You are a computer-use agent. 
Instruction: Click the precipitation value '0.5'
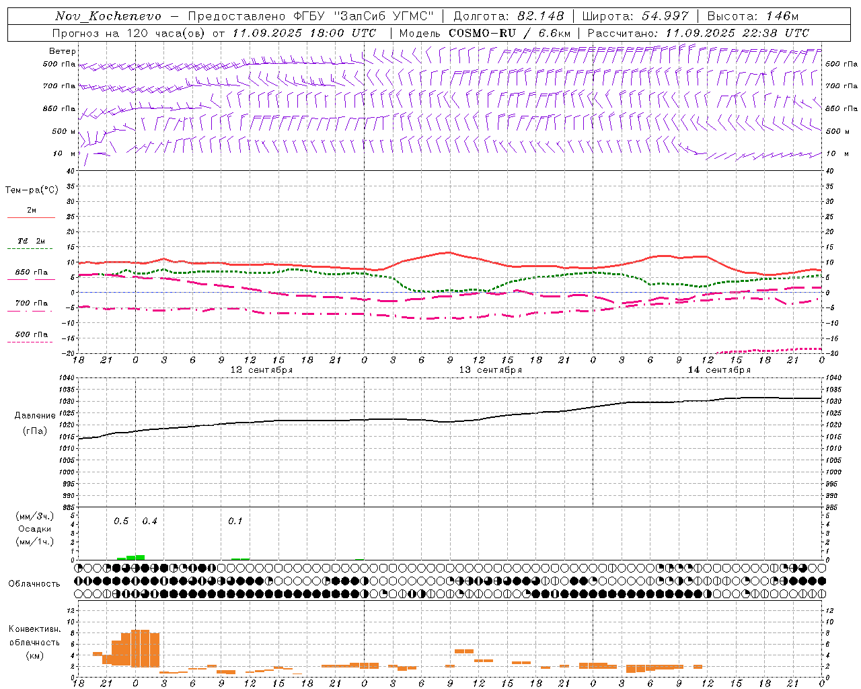click(x=121, y=521)
